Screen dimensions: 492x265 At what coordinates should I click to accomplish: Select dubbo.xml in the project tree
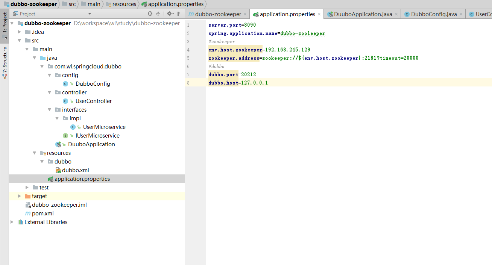(x=76, y=170)
